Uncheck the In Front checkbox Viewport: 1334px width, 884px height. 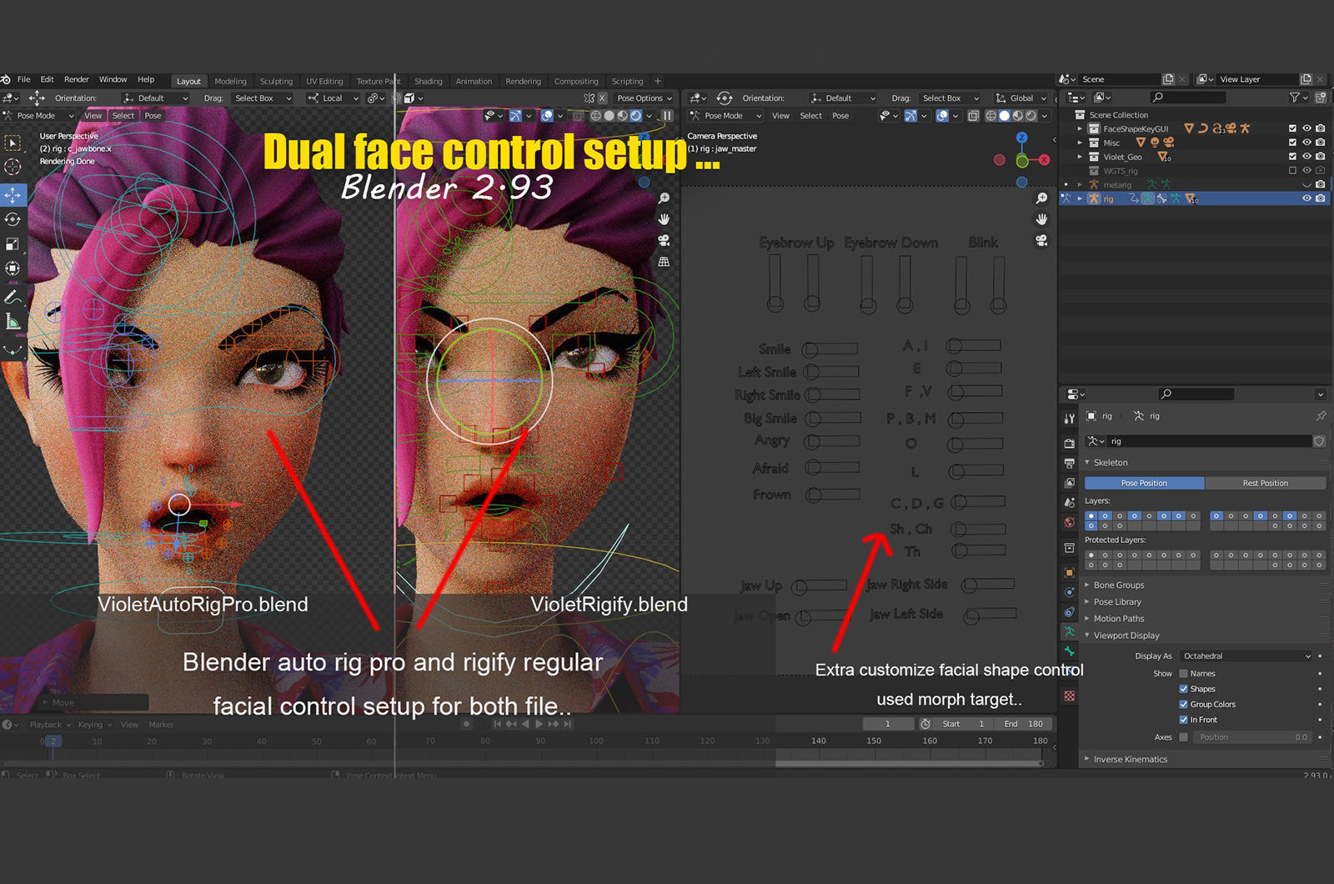click(x=1183, y=720)
